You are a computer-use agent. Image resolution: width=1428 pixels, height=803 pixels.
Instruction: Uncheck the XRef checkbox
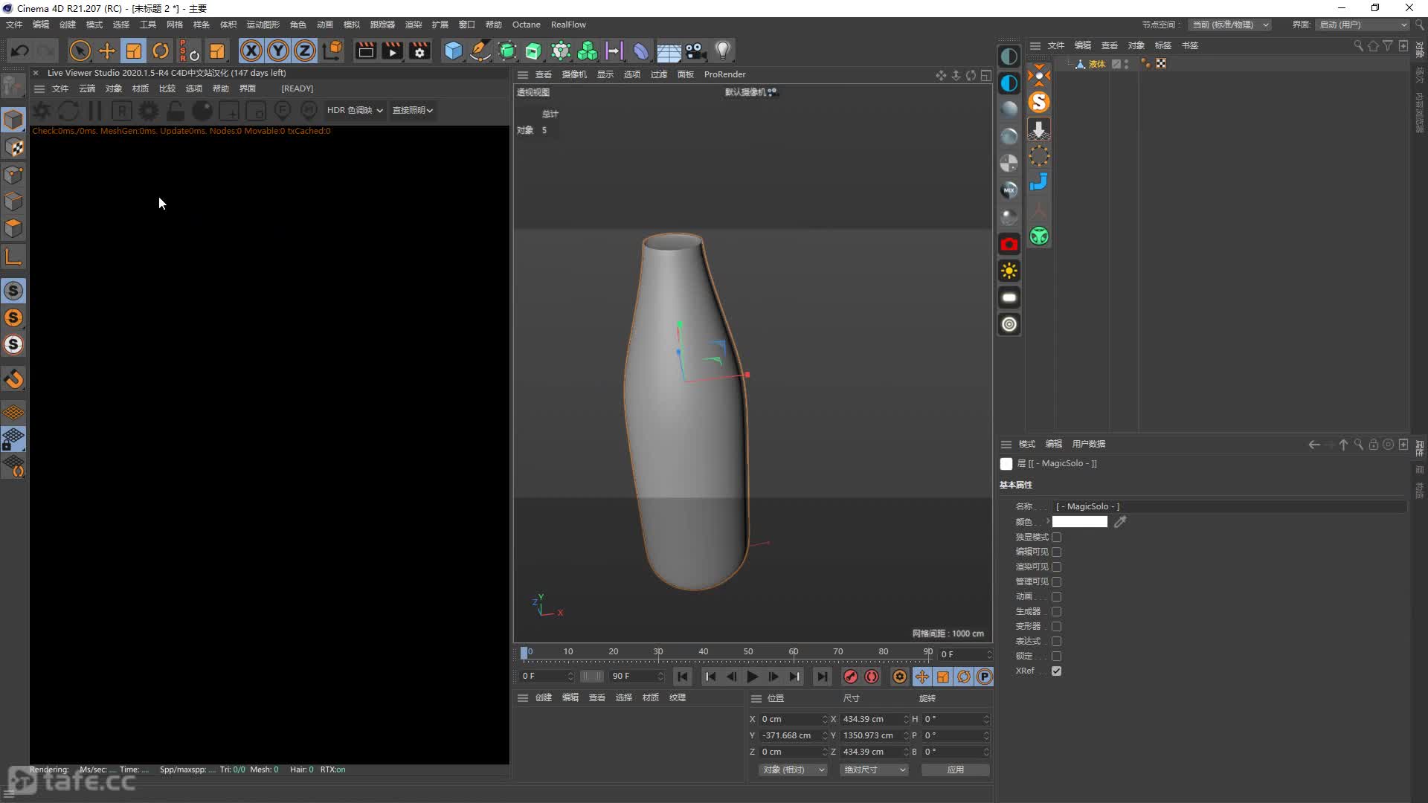[1056, 671]
